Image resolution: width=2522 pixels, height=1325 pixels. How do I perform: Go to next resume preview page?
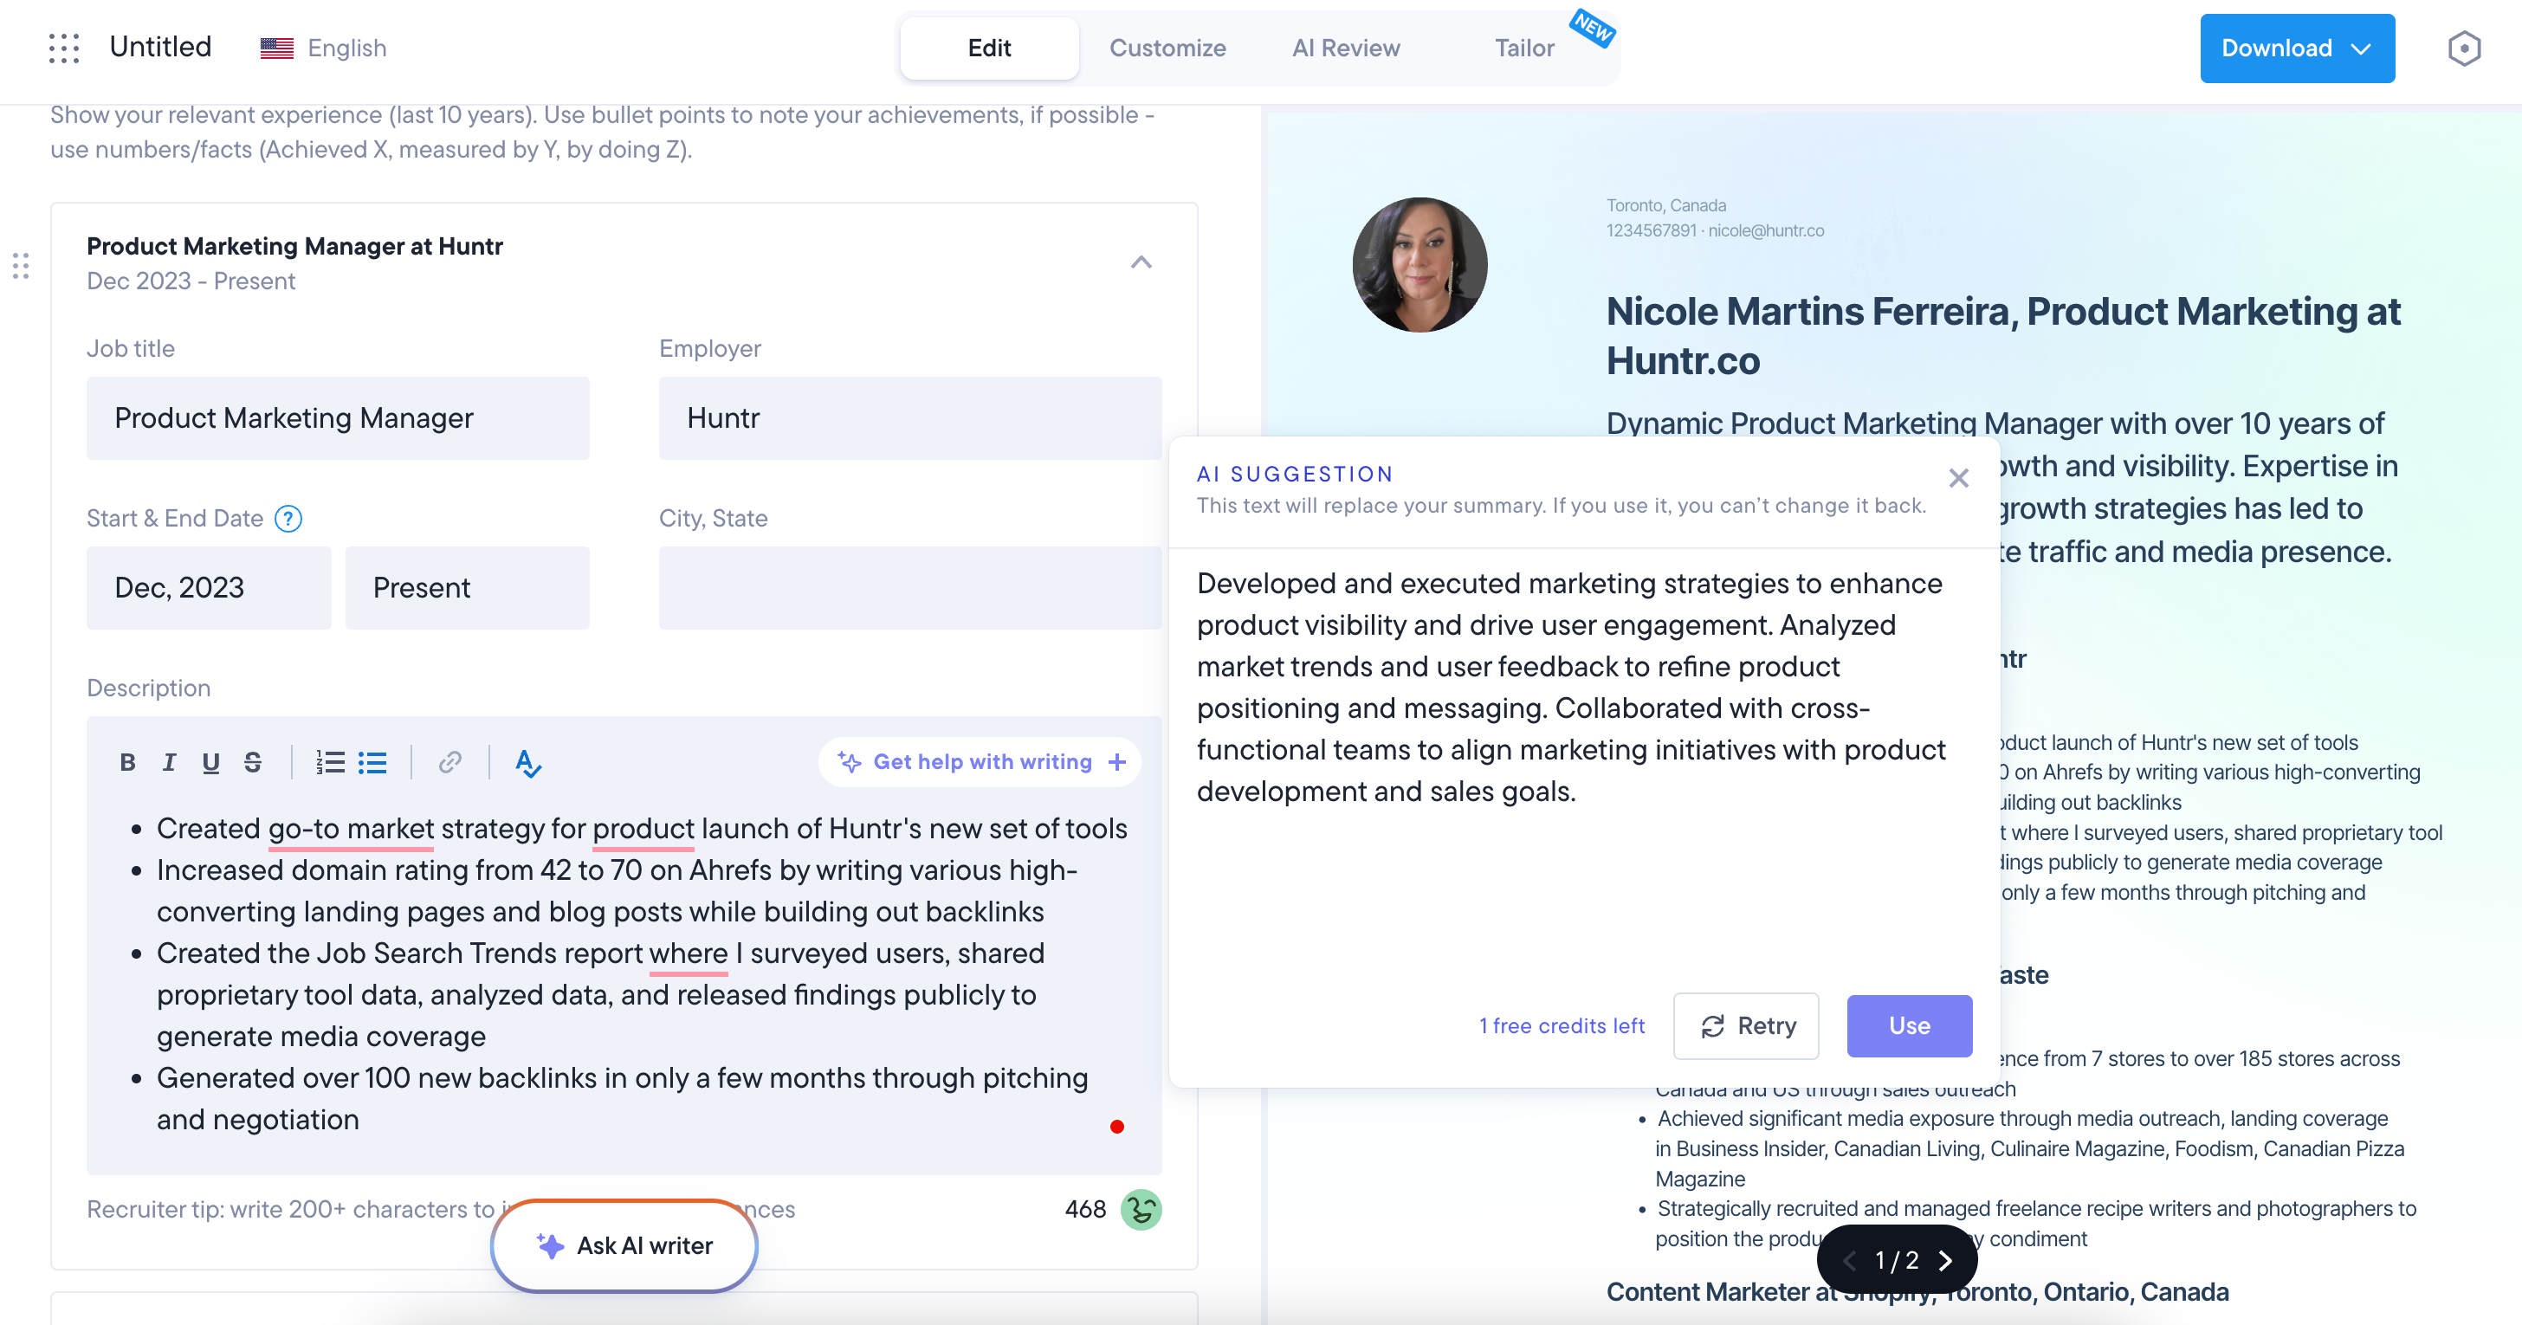(1945, 1260)
